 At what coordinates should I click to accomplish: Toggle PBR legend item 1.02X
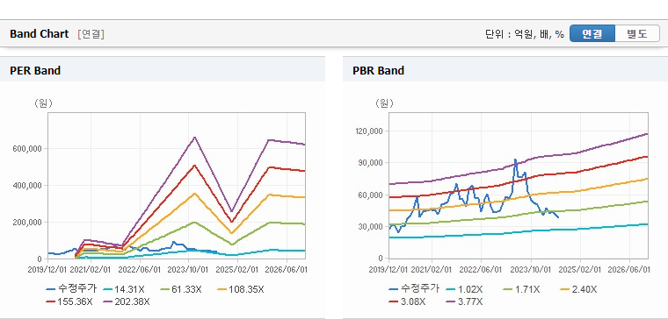[464, 290]
